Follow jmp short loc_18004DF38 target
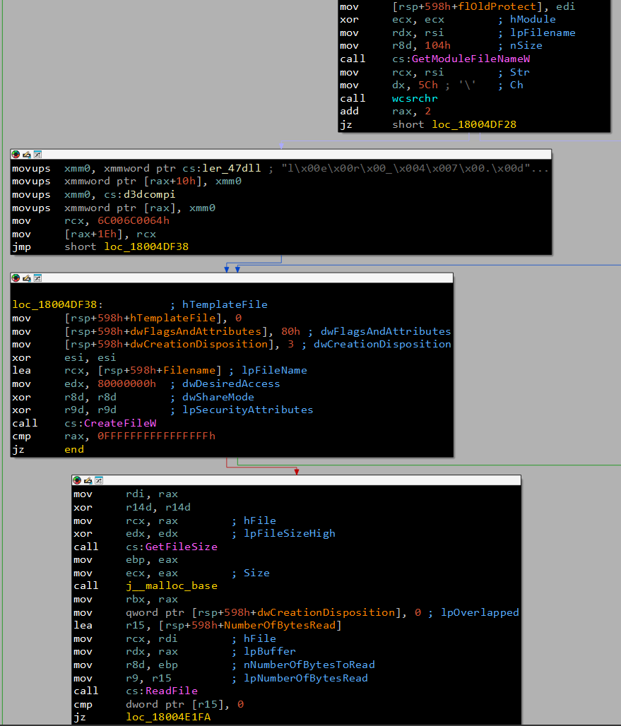621x726 pixels. [146, 246]
